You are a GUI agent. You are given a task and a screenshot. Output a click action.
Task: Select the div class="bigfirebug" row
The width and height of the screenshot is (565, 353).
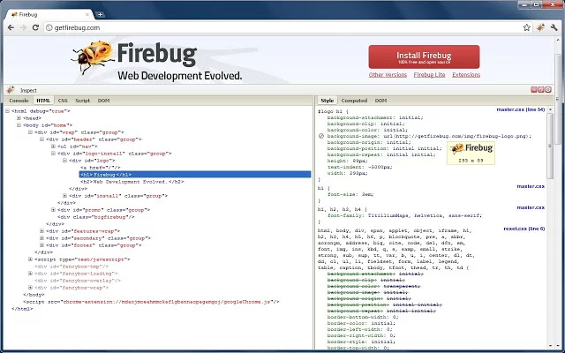pyautogui.click(x=96, y=217)
